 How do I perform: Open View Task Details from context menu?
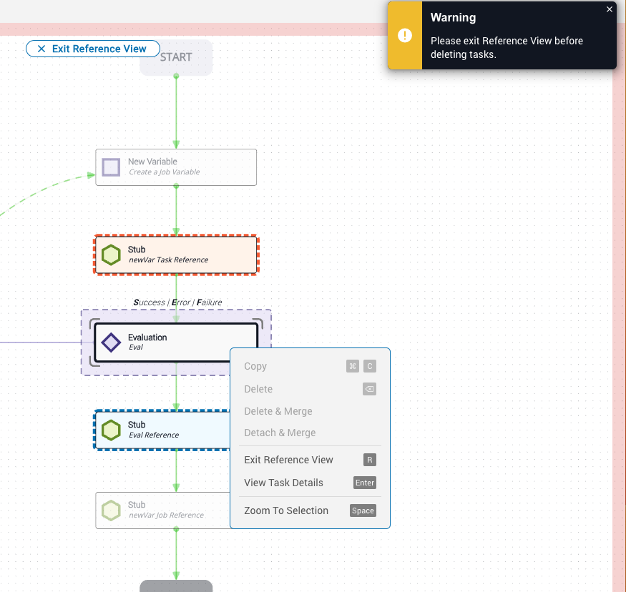point(283,483)
